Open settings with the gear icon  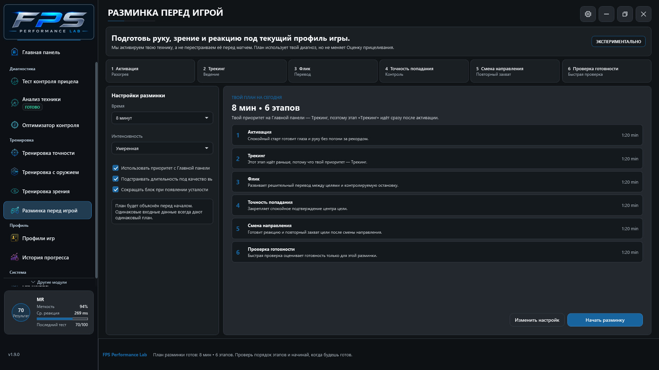click(x=588, y=14)
